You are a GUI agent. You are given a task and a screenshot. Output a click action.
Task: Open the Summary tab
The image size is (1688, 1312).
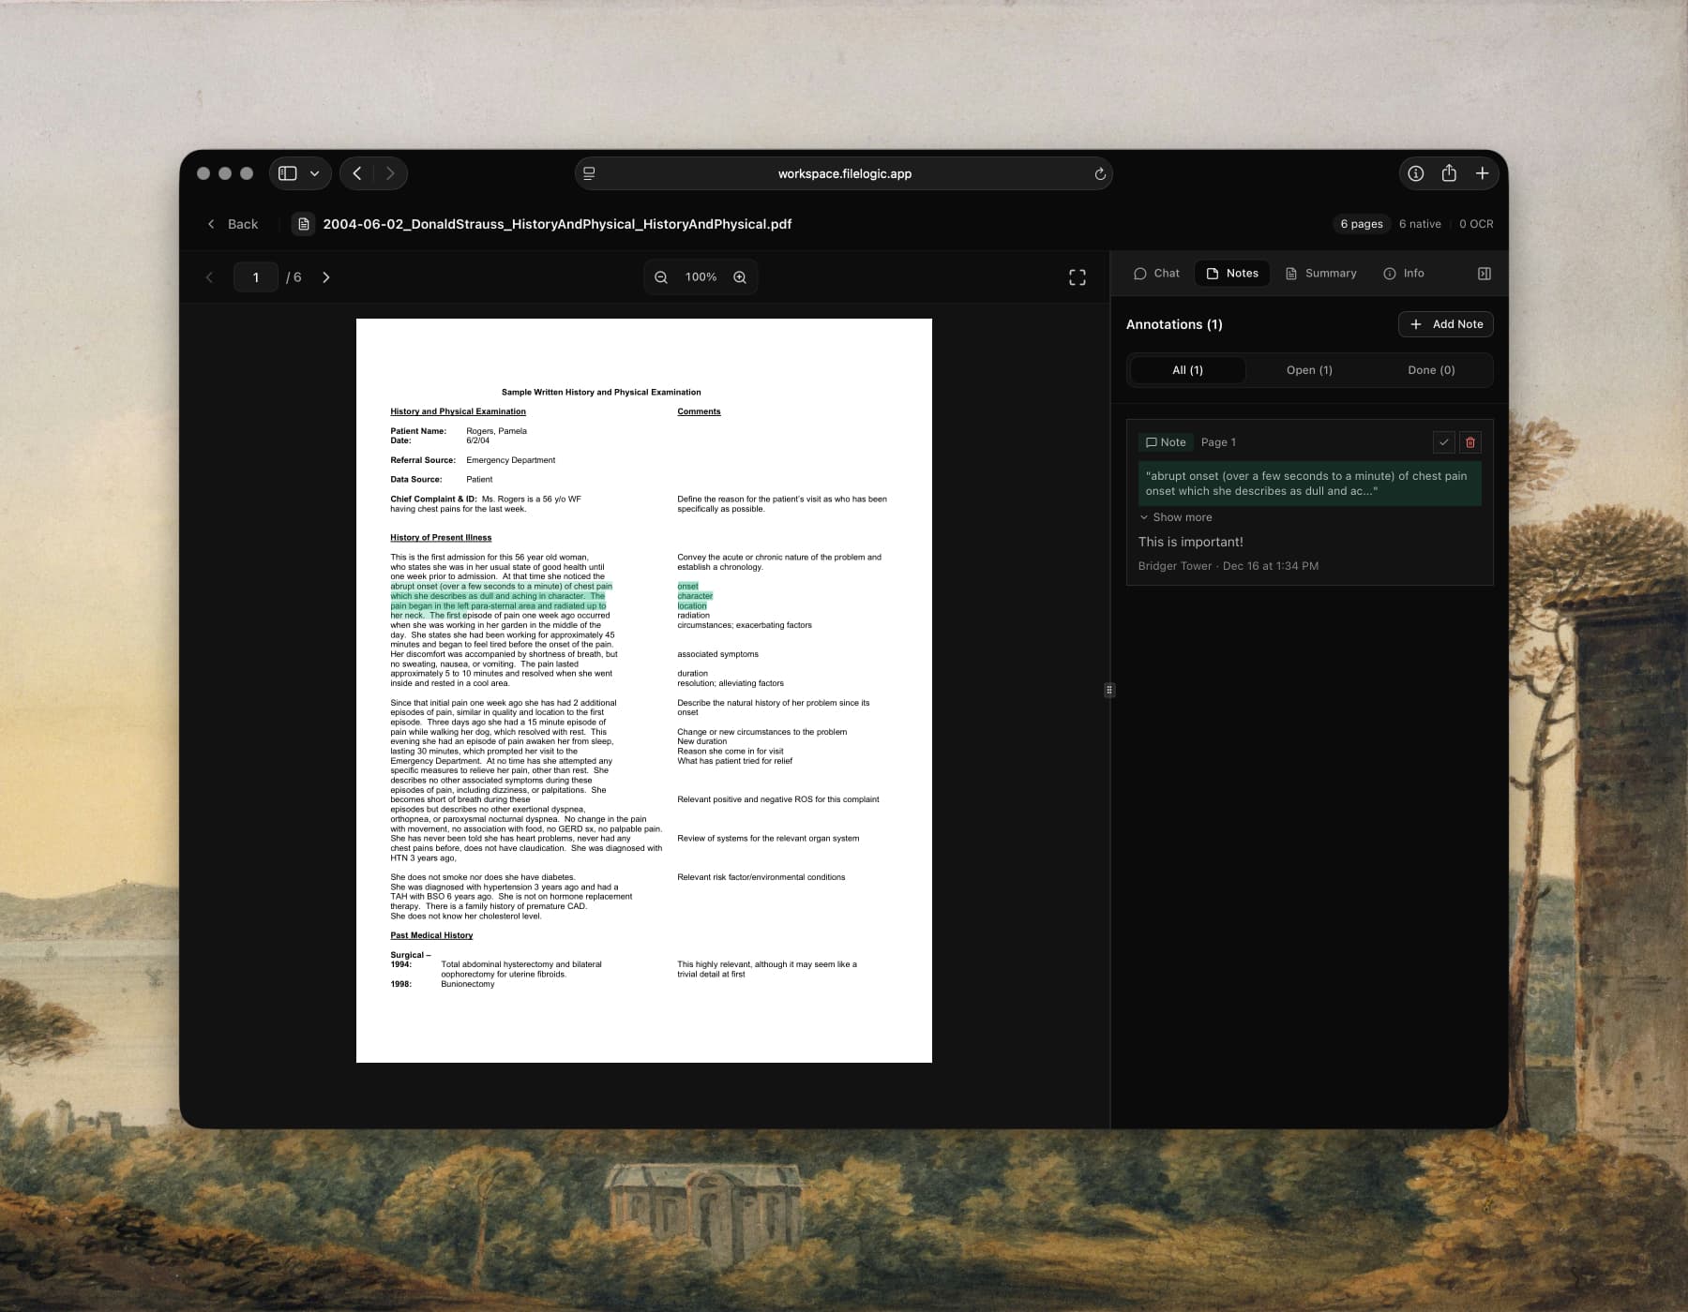[1320, 273]
